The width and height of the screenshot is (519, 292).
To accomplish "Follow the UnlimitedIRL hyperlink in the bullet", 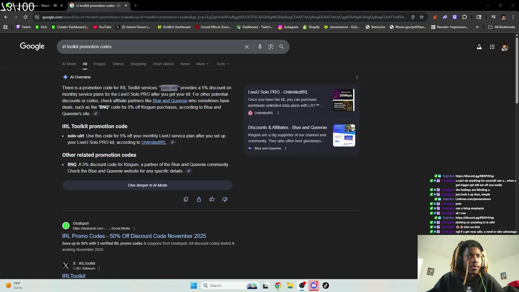I will tap(153, 142).
